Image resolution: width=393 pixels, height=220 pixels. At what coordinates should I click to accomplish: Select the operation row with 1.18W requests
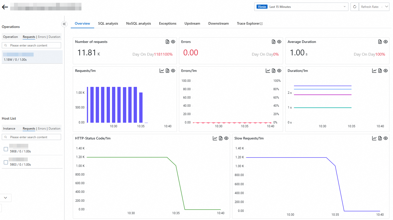(x=32, y=57)
